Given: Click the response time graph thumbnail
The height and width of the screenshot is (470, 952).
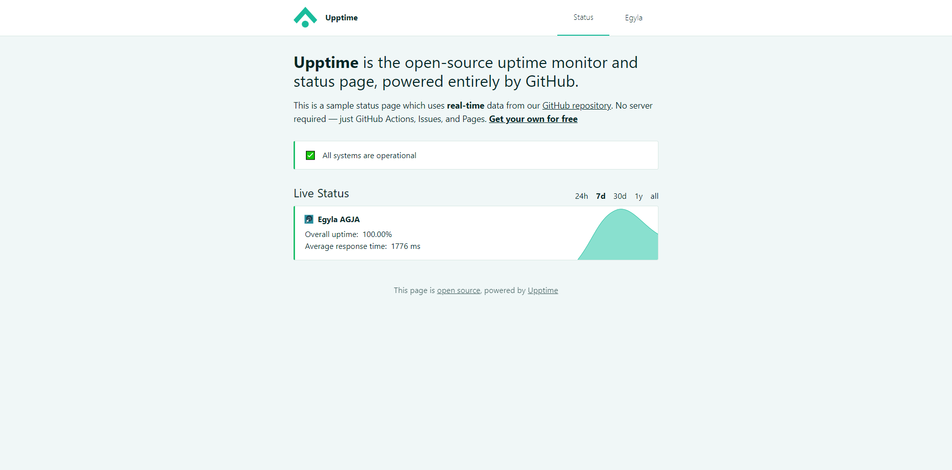Looking at the screenshot, I should point(618,234).
